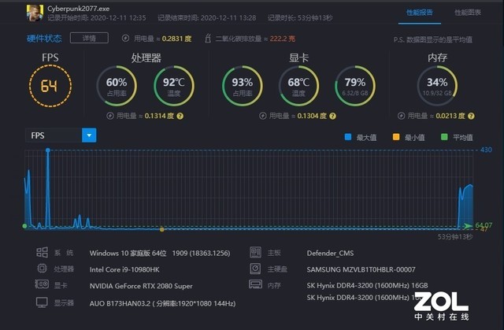Click the green average start marker on chart

[x=24, y=226]
